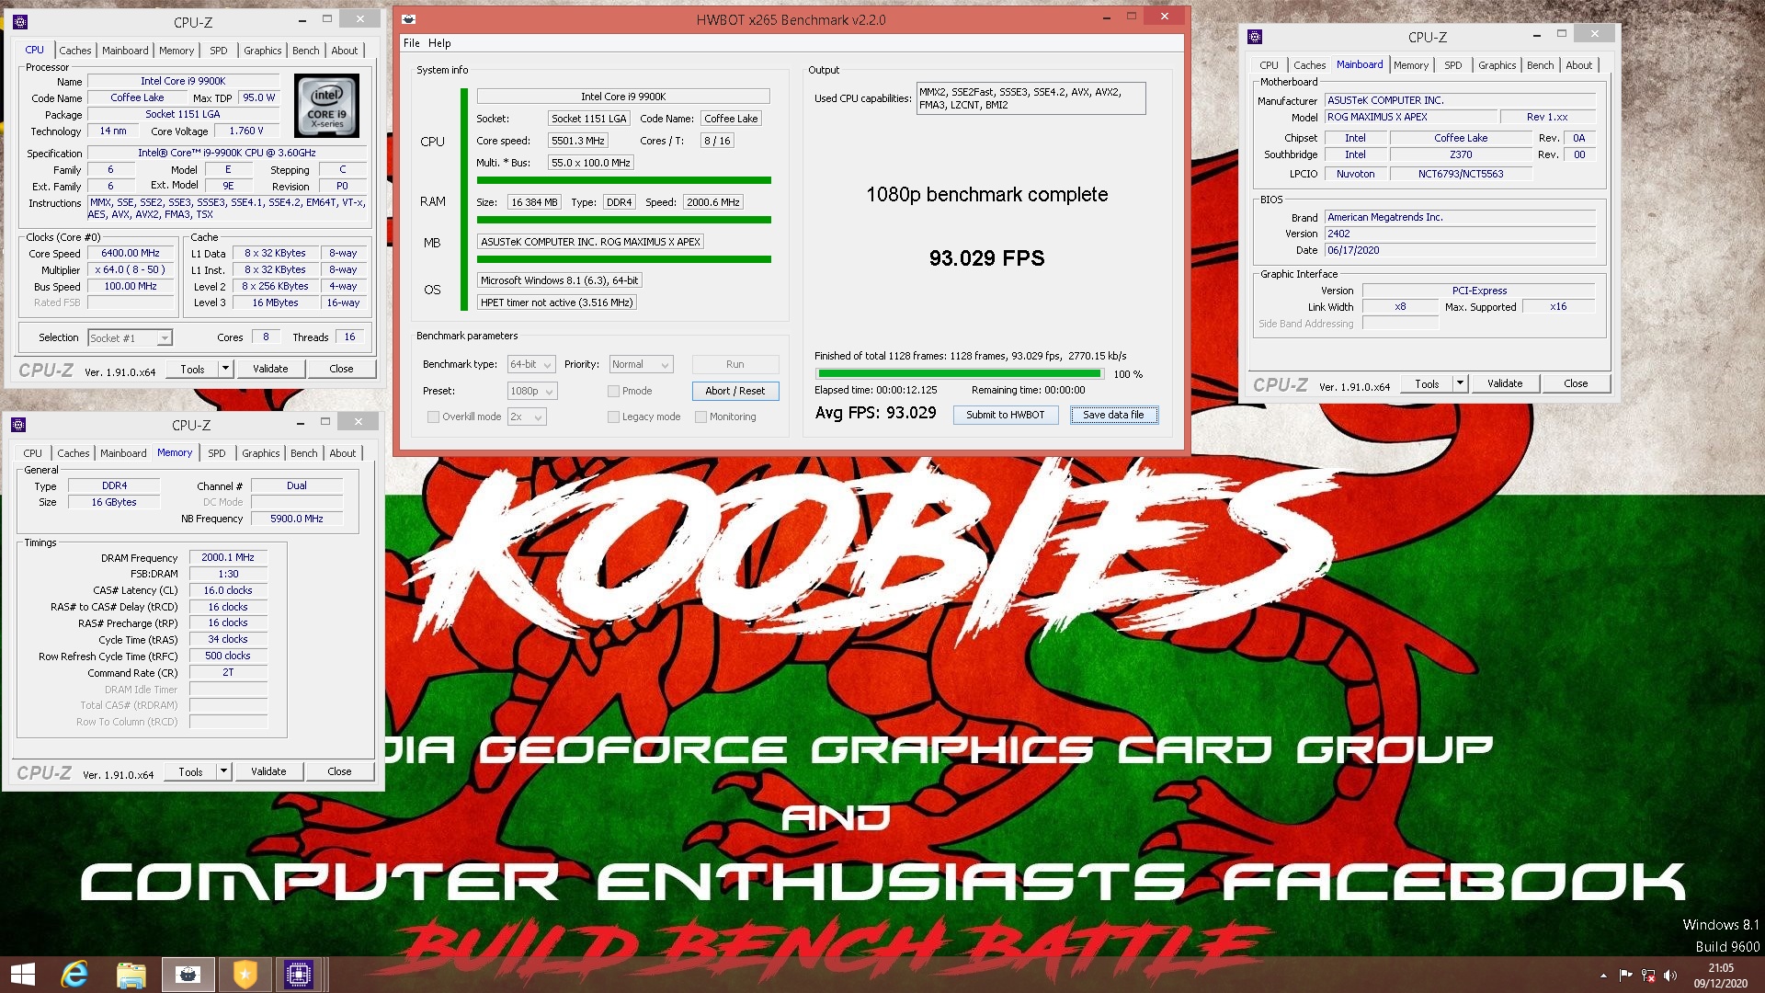The image size is (1765, 993).
Task: Open the Benchmark type dropdown
Action: (531, 364)
